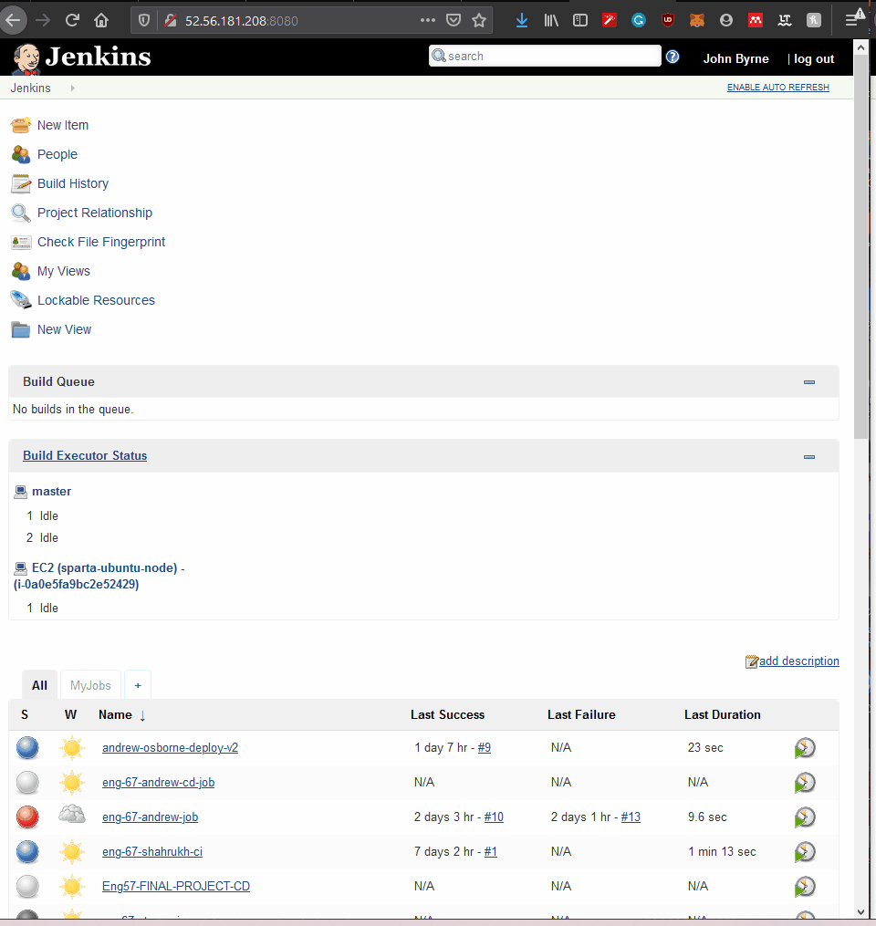This screenshot has height=926, width=876.
Task: Click the Jenkins butler logo
Action: tap(26, 57)
